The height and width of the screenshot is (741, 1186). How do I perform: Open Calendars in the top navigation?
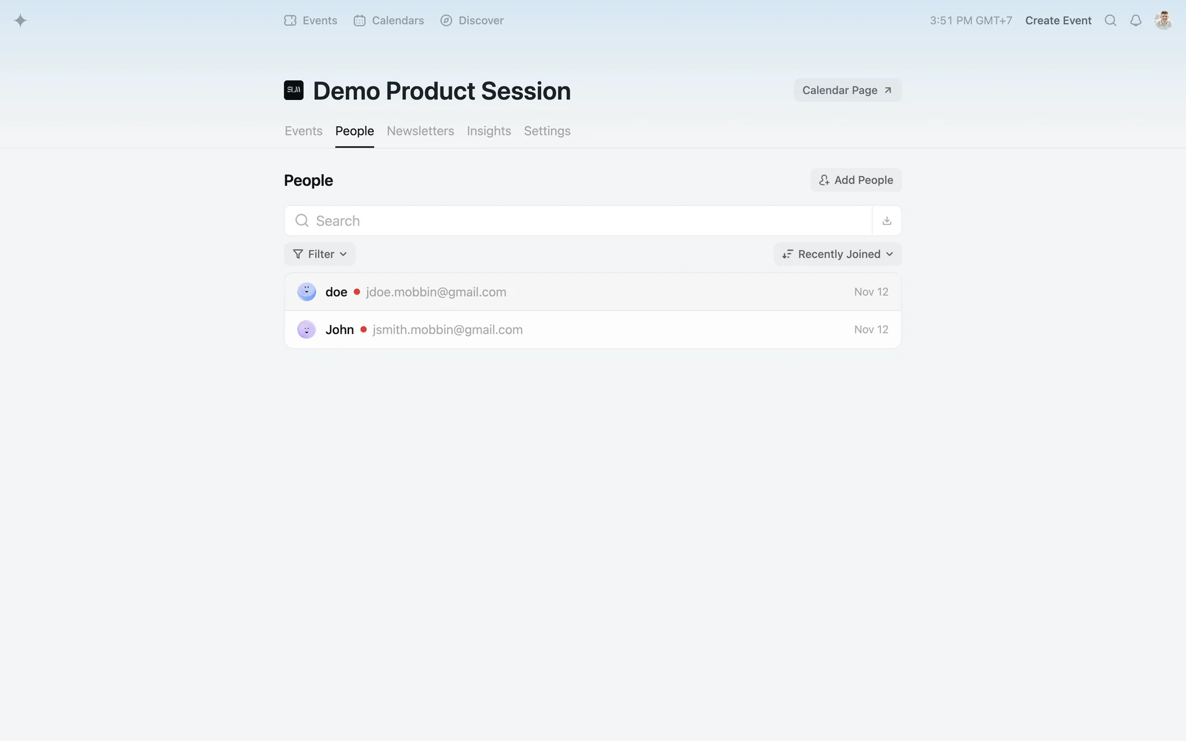pyautogui.click(x=389, y=20)
